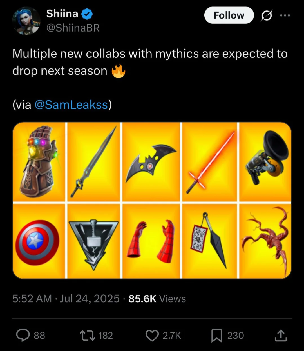Click the repost icon
The width and height of the screenshot is (304, 351).
[x=88, y=335]
